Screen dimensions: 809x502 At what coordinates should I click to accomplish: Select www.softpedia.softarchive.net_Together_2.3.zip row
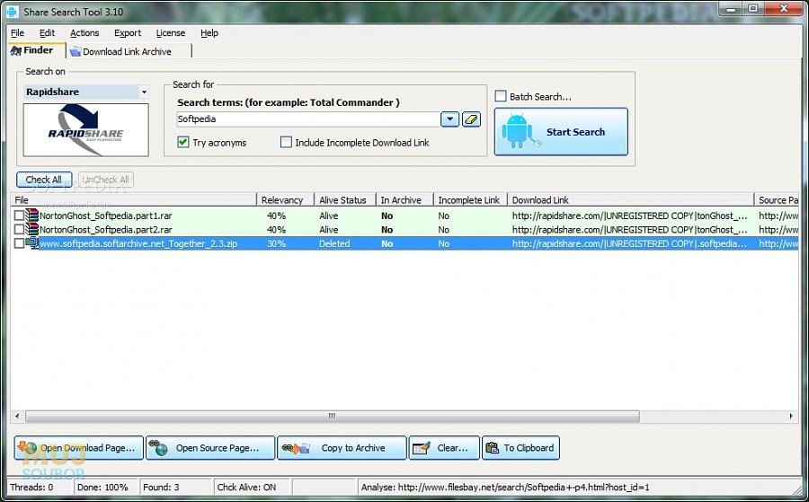(404, 243)
